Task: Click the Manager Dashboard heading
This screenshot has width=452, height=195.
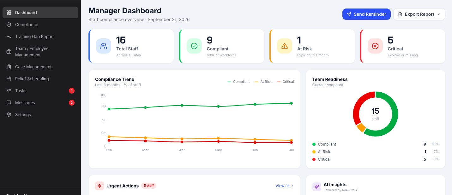Action: 125,11
